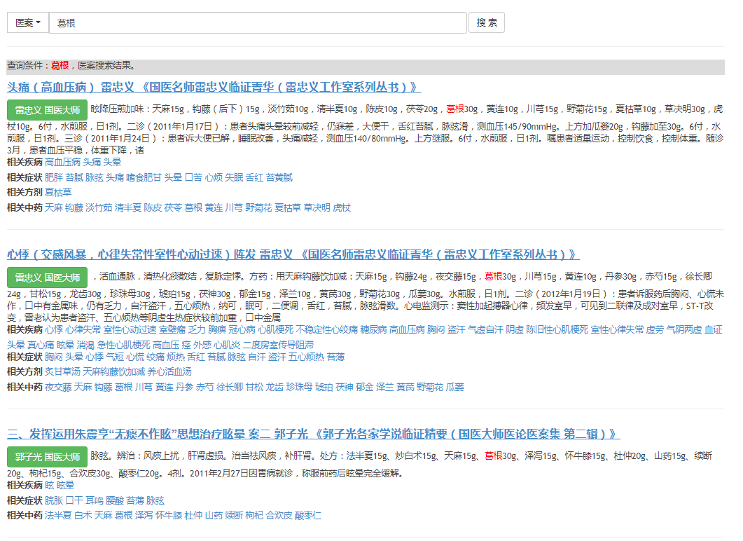Viewport: 743px width, 541px height.
Task: Open the 瓜蒌 herb link
Action: pos(455,388)
